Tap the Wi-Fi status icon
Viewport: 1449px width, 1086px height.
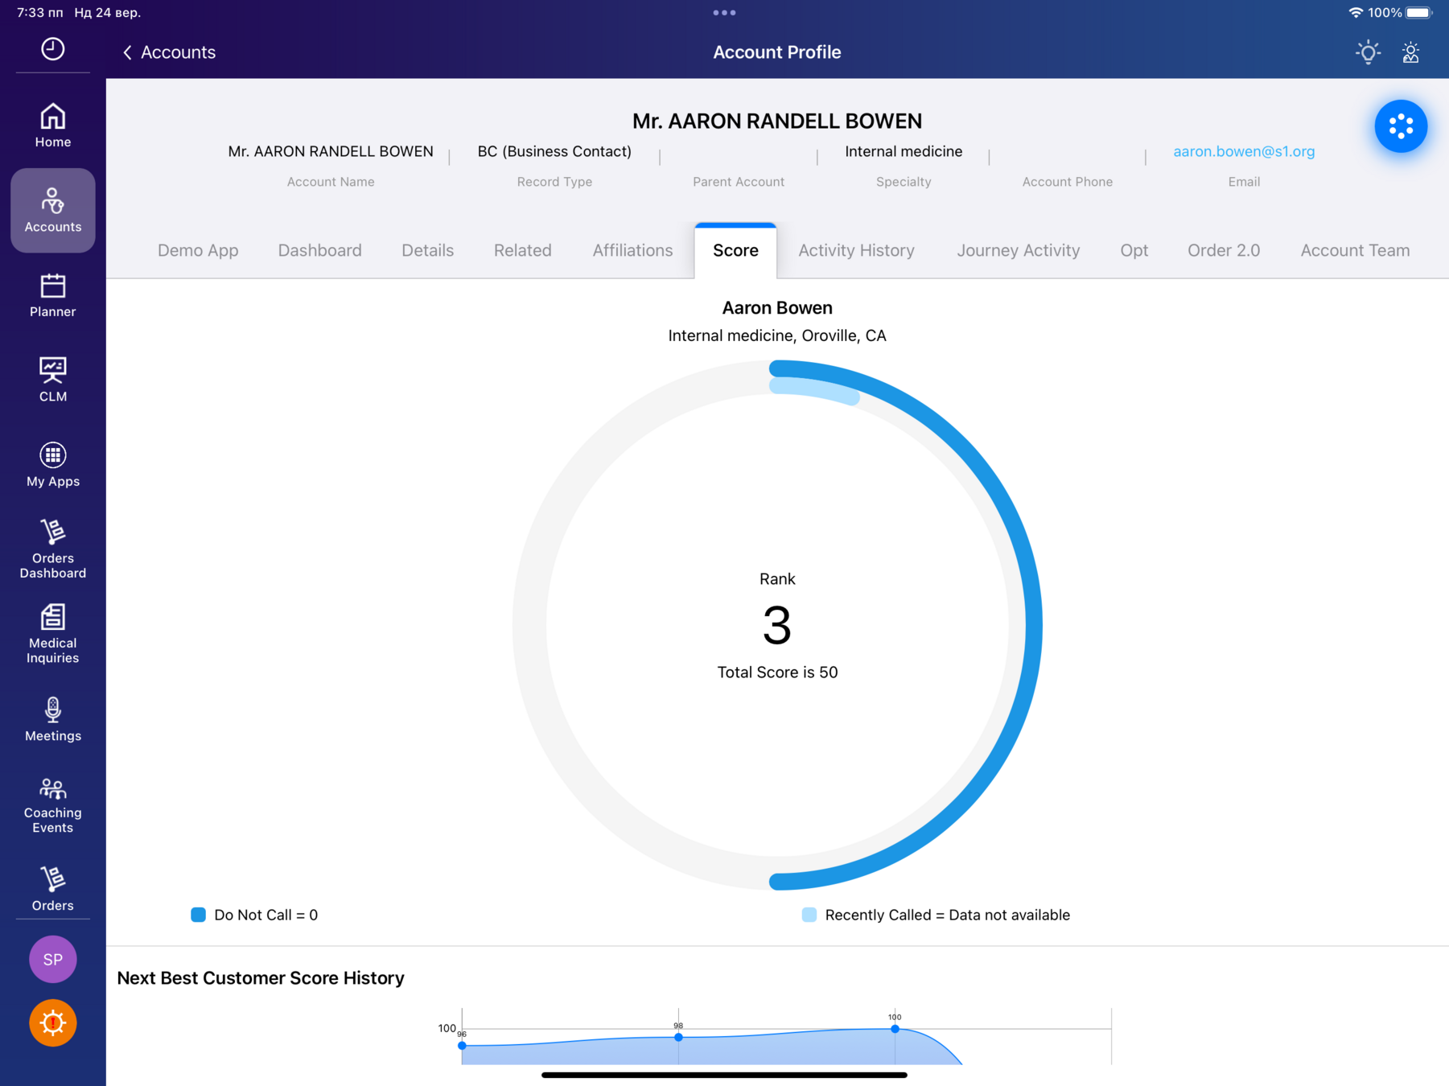(x=1356, y=13)
